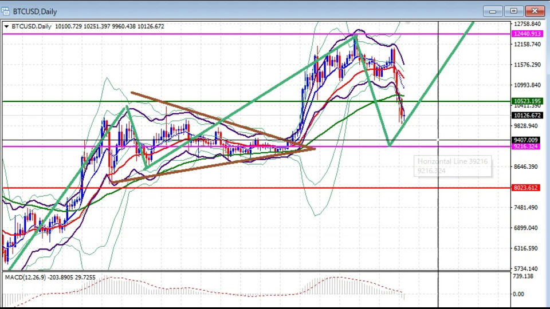Click the current price label 10126.672
Screen dimensions: 550x309
[x=527, y=115]
